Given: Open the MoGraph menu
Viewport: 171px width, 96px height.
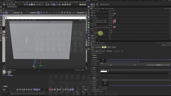Looking at the screenshot, I should [36, 2].
